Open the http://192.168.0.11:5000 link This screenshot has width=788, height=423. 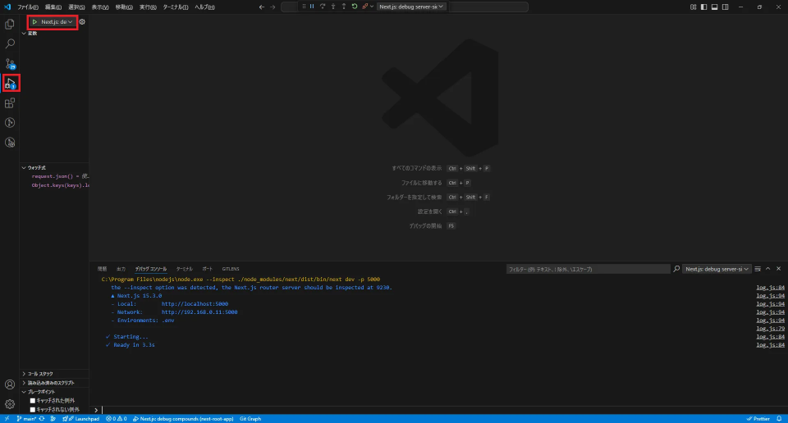tap(199, 312)
